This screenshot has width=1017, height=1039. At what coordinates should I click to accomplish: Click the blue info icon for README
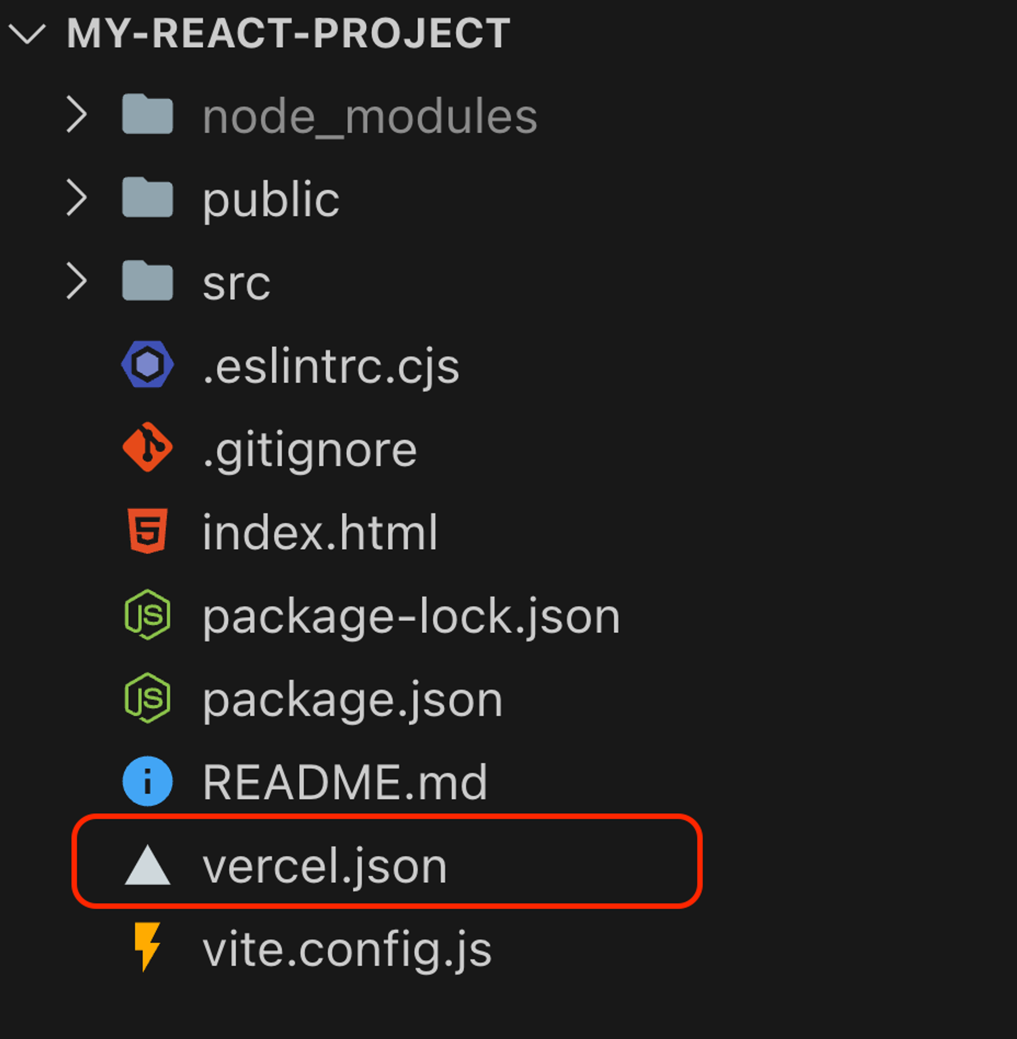pos(147,781)
